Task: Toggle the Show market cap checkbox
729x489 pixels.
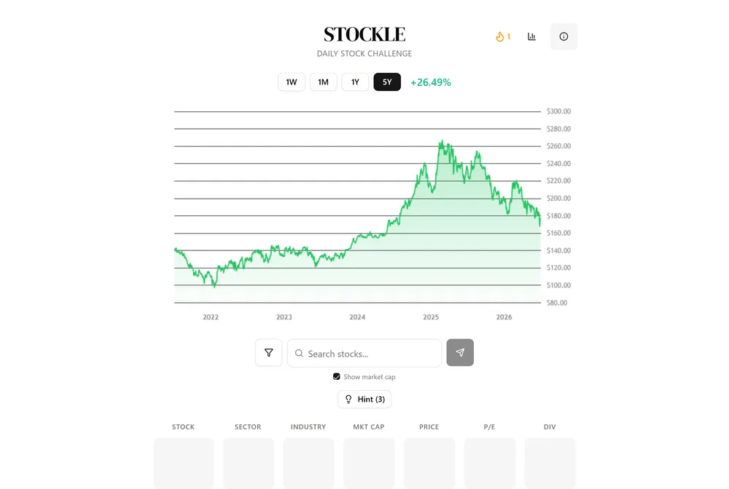Action: coord(337,376)
